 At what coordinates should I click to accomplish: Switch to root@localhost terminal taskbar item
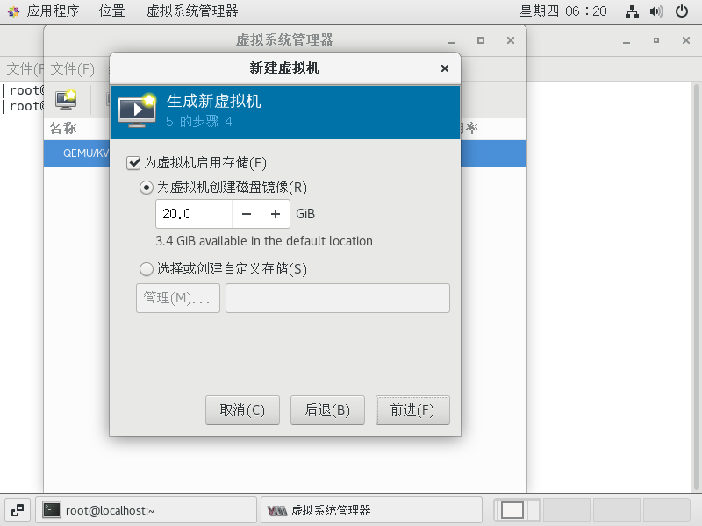pos(146,510)
